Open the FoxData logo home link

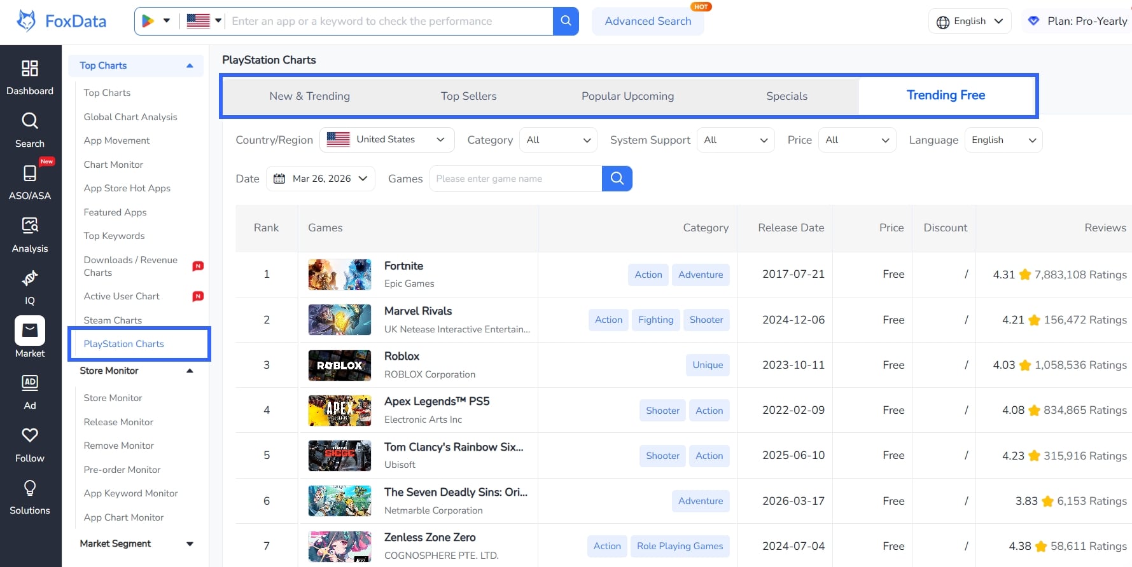point(61,21)
